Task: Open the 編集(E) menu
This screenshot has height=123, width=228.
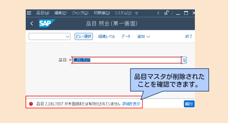Action: point(61,13)
